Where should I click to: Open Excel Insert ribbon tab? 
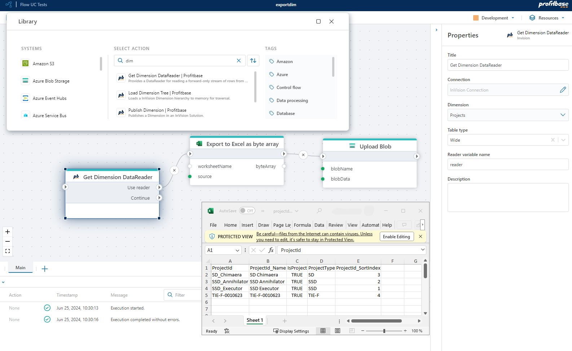pos(247,225)
